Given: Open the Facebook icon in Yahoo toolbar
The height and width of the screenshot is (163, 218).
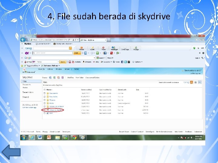Looking at the screenshot, I should point(105,53).
